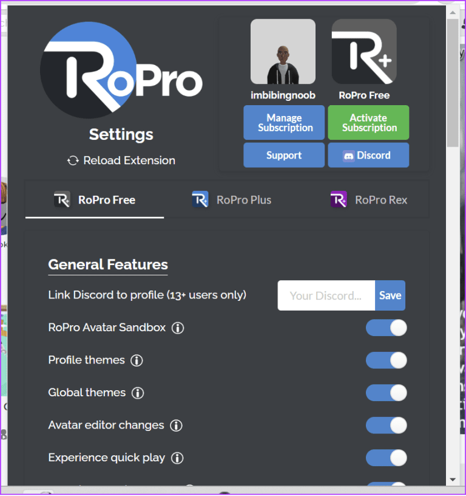This screenshot has width=466, height=496.
Task: Open Support
Action: click(284, 155)
